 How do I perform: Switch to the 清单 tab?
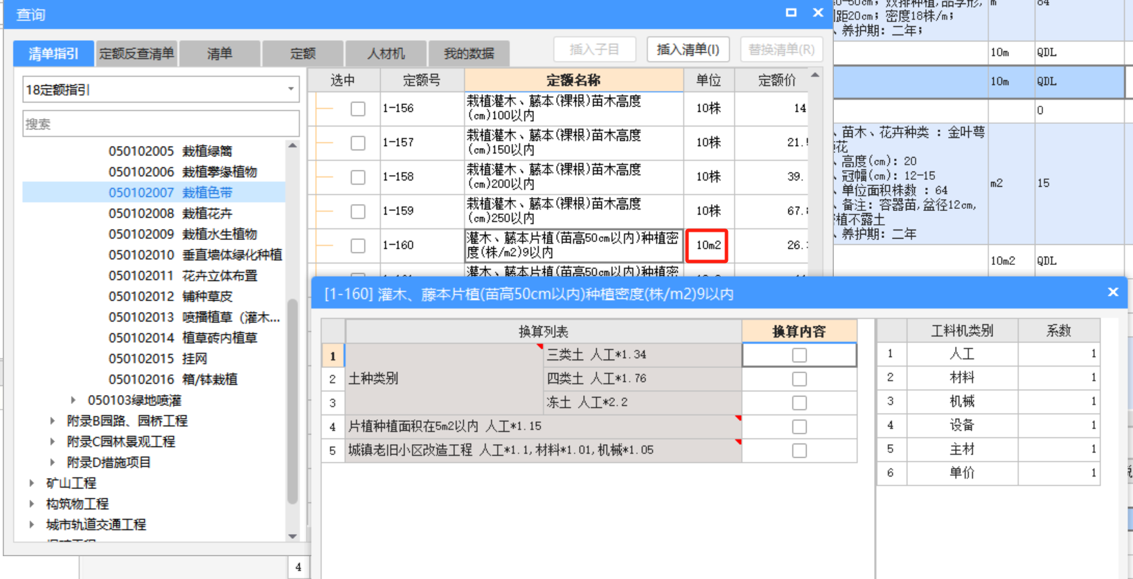pos(220,53)
